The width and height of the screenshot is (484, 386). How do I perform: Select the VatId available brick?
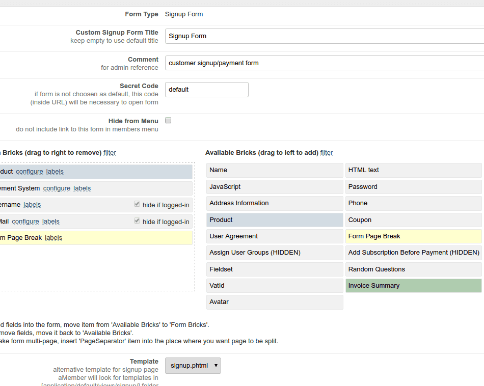click(275, 286)
